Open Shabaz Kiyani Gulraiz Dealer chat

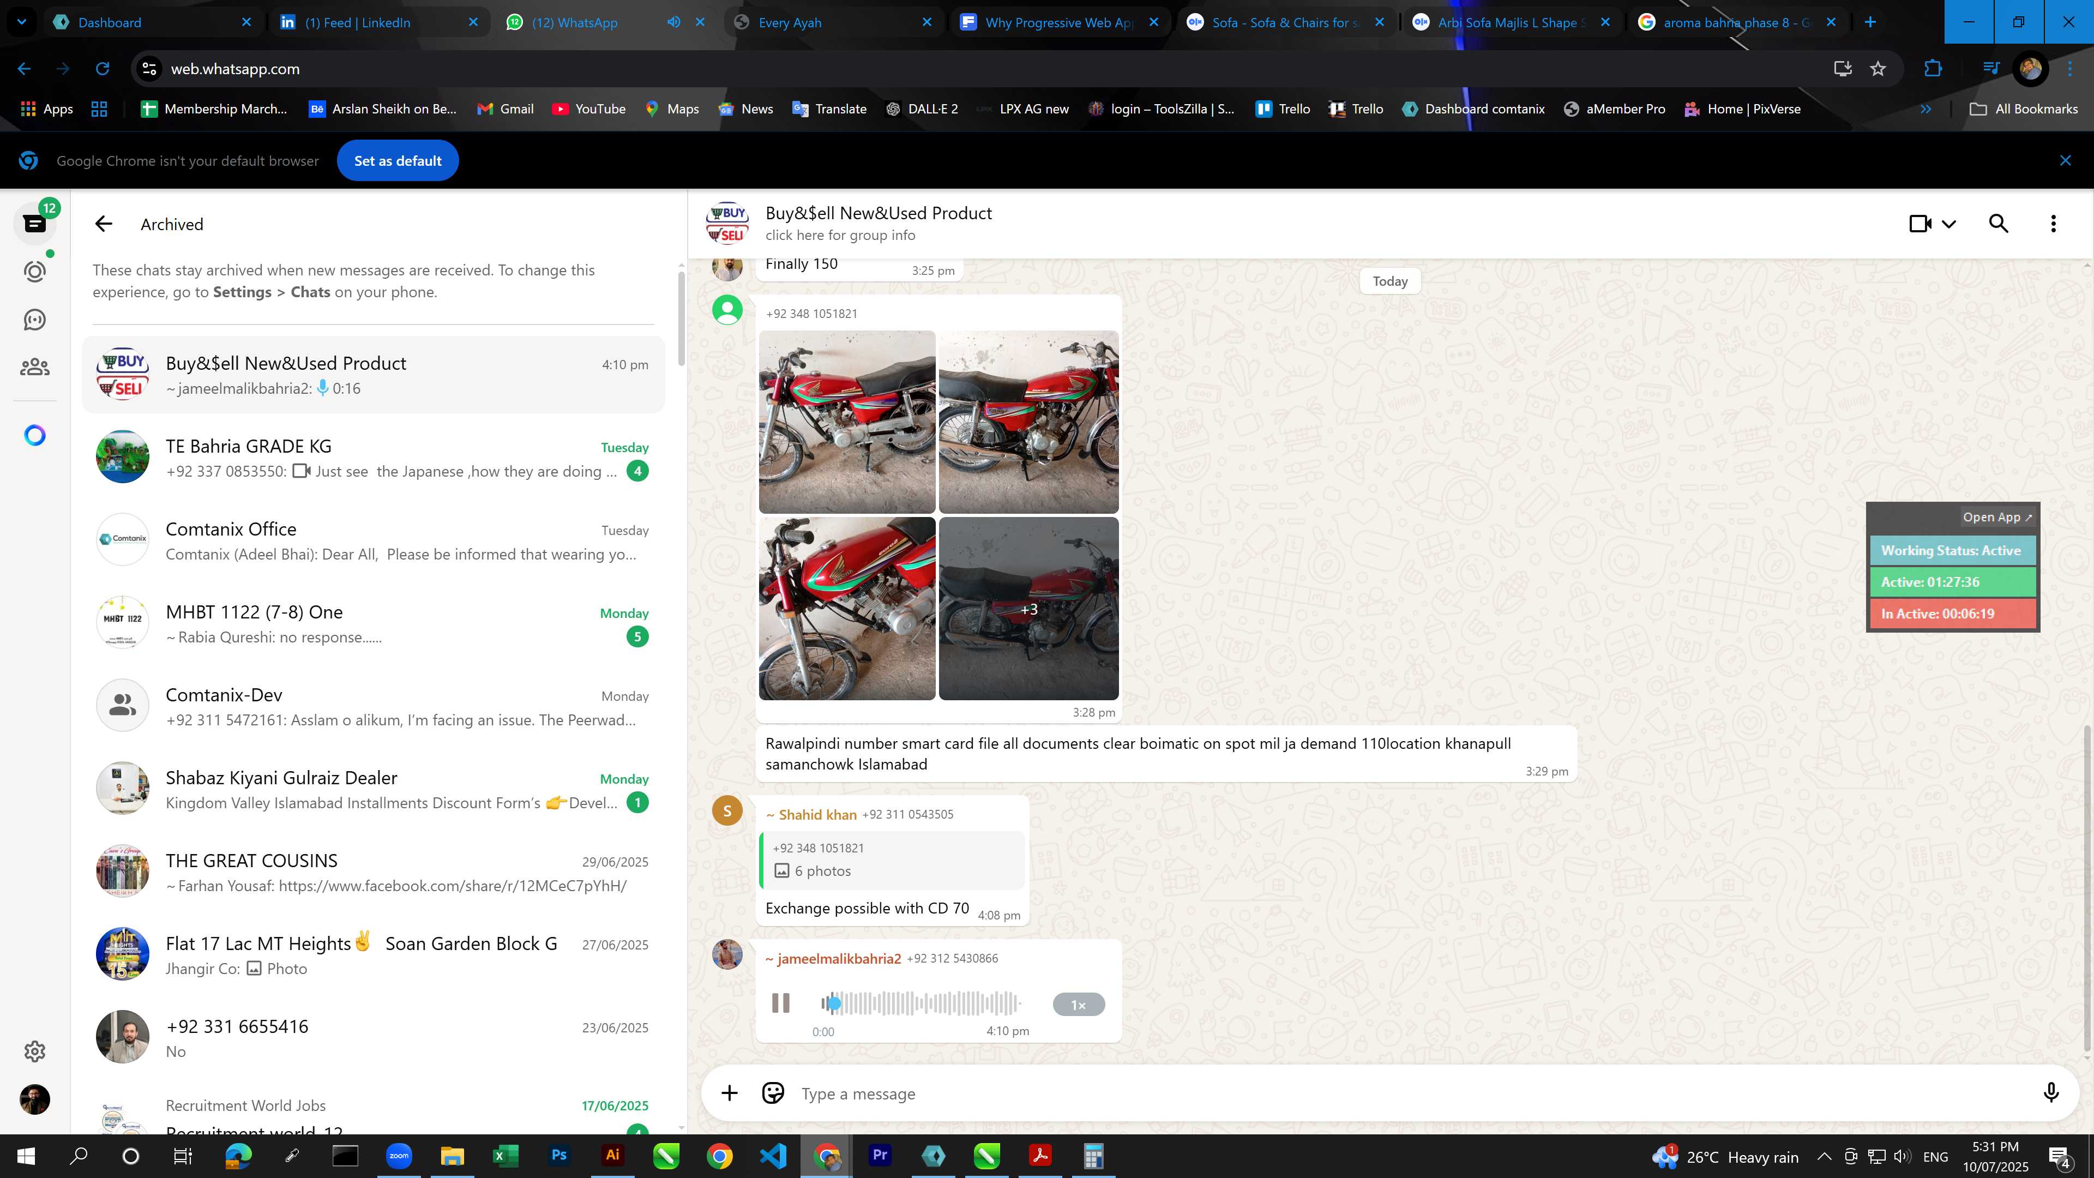pyautogui.click(x=373, y=789)
